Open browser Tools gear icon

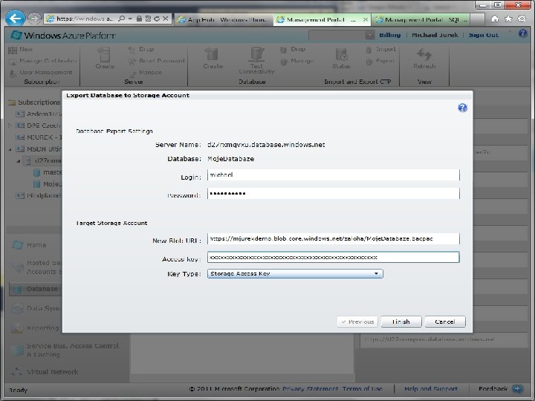pyautogui.click(x=522, y=19)
